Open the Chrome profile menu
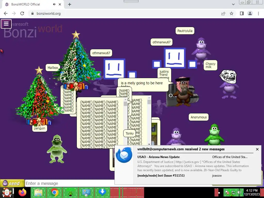Image resolution: width=264 pixels, height=198 pixels. [250, 13]
